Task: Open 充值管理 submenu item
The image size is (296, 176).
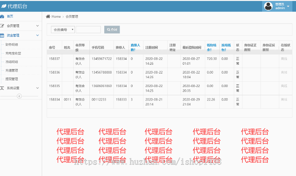Action: pos(12,70)
